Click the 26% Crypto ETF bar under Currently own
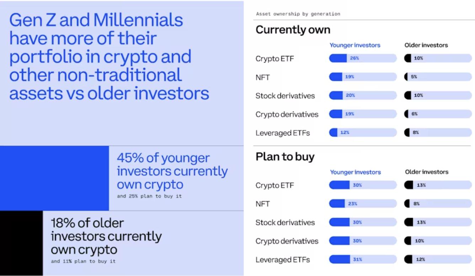The image size is (475, 276). (363, 58)
